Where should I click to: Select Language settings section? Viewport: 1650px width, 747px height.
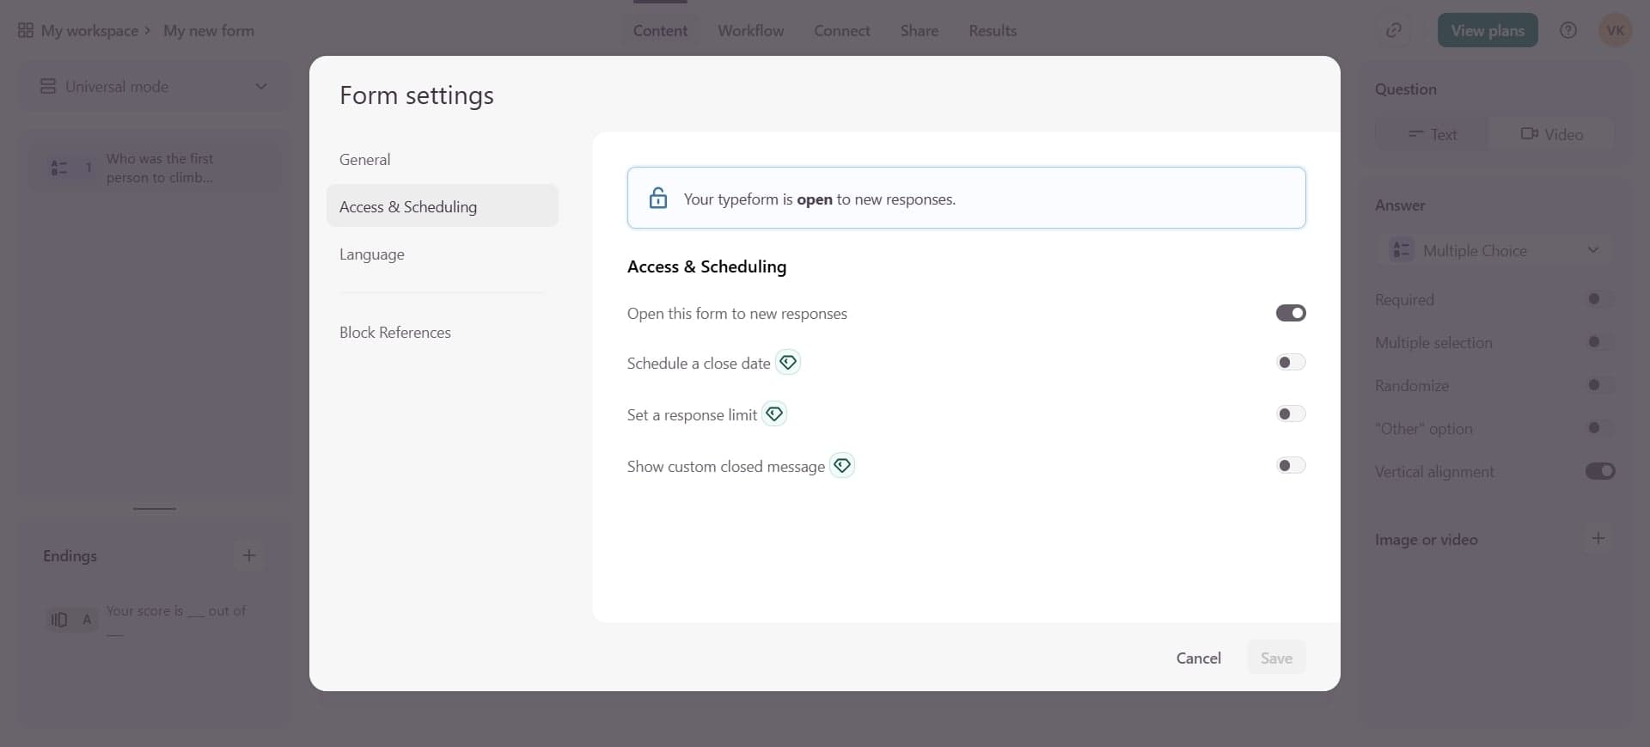[442, 254]
